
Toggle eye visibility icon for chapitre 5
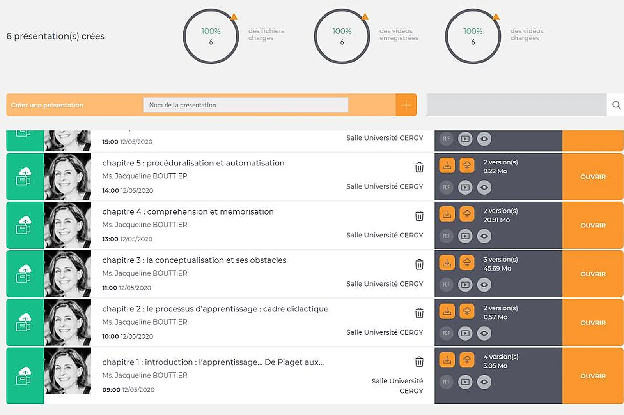pyautogui.click(x=484, y=187)
